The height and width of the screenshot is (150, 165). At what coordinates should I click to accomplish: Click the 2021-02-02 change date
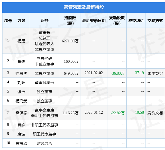(x=94, y=73)
